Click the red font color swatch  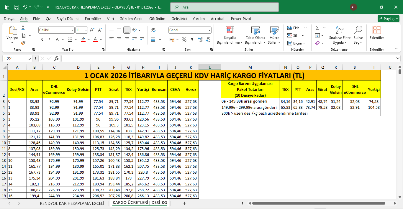(x=95, y=40)
